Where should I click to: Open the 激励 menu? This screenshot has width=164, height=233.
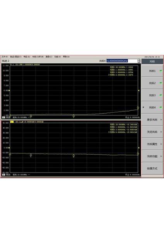[x=49, y=57]
